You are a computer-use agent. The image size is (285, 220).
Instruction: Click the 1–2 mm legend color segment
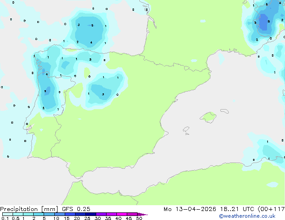click(x=28, y=214)
